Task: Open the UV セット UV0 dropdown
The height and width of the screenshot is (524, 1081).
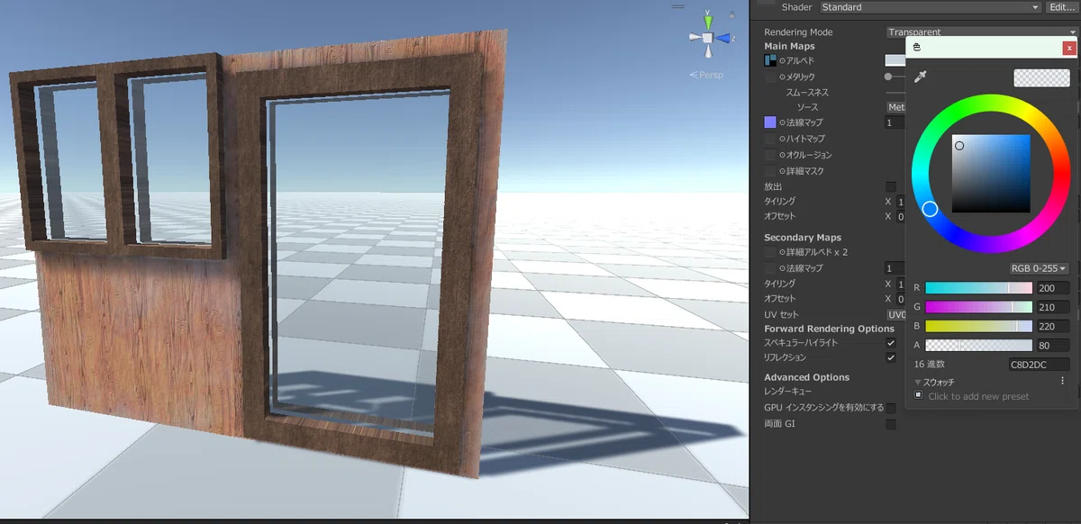Action: 896,314
